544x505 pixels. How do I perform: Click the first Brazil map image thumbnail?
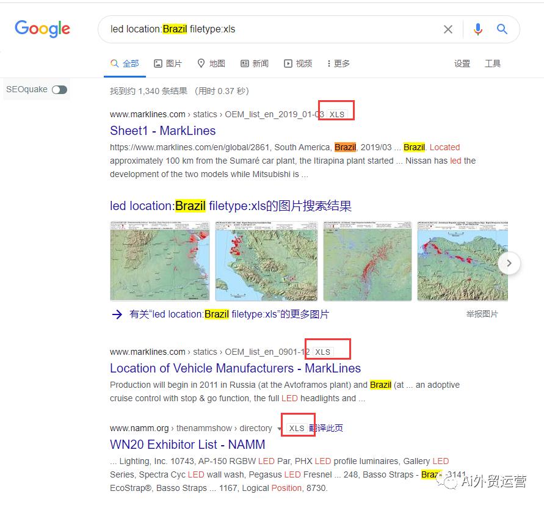[159, 261]
